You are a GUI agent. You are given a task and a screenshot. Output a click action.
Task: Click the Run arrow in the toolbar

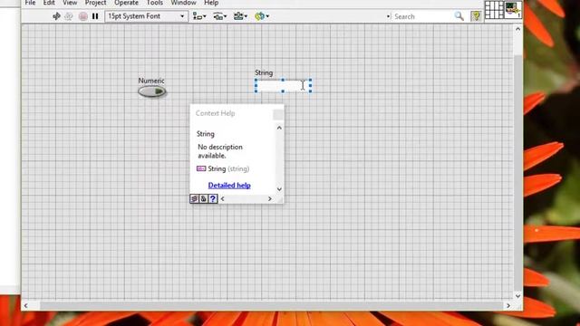56,16
